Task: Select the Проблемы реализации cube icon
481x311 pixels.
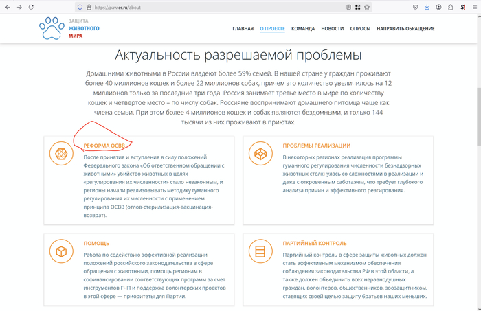Action: (x=260, y=154)
